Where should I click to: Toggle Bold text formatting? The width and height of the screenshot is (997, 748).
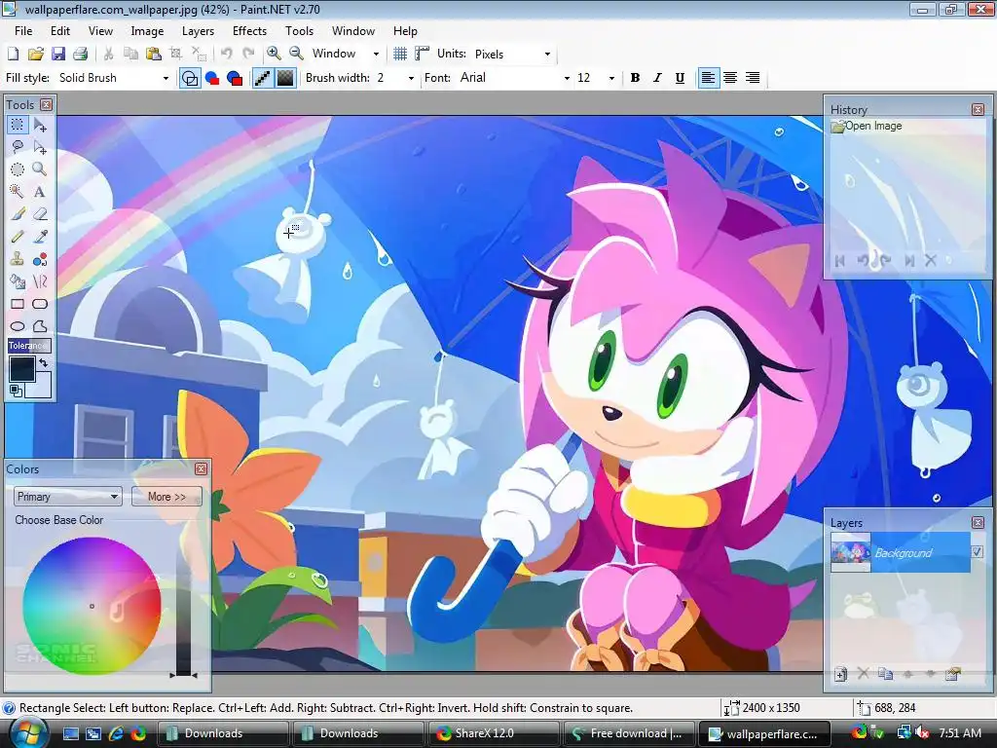pos(635,78)
